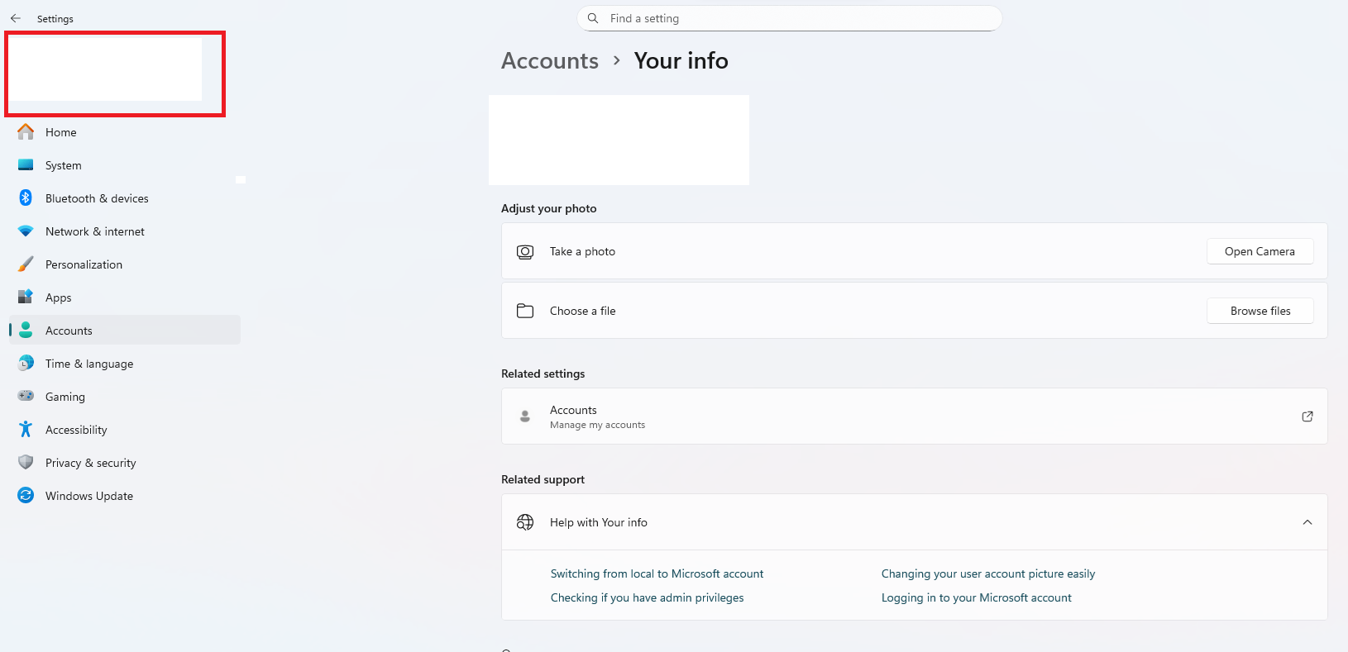Go to Gaming settings
Screen dimensions: 1348x652
[125, 397]
